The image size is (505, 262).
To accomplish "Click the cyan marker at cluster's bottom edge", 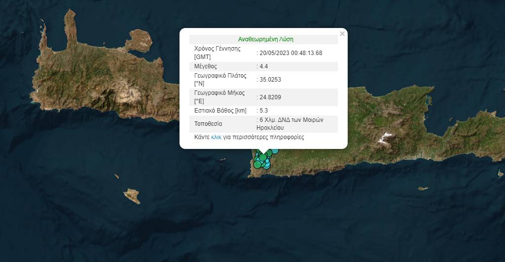I will pos(267,167).
